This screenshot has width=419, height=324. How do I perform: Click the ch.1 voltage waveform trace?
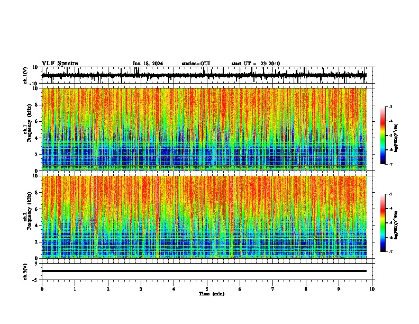(x=204, y=75)
